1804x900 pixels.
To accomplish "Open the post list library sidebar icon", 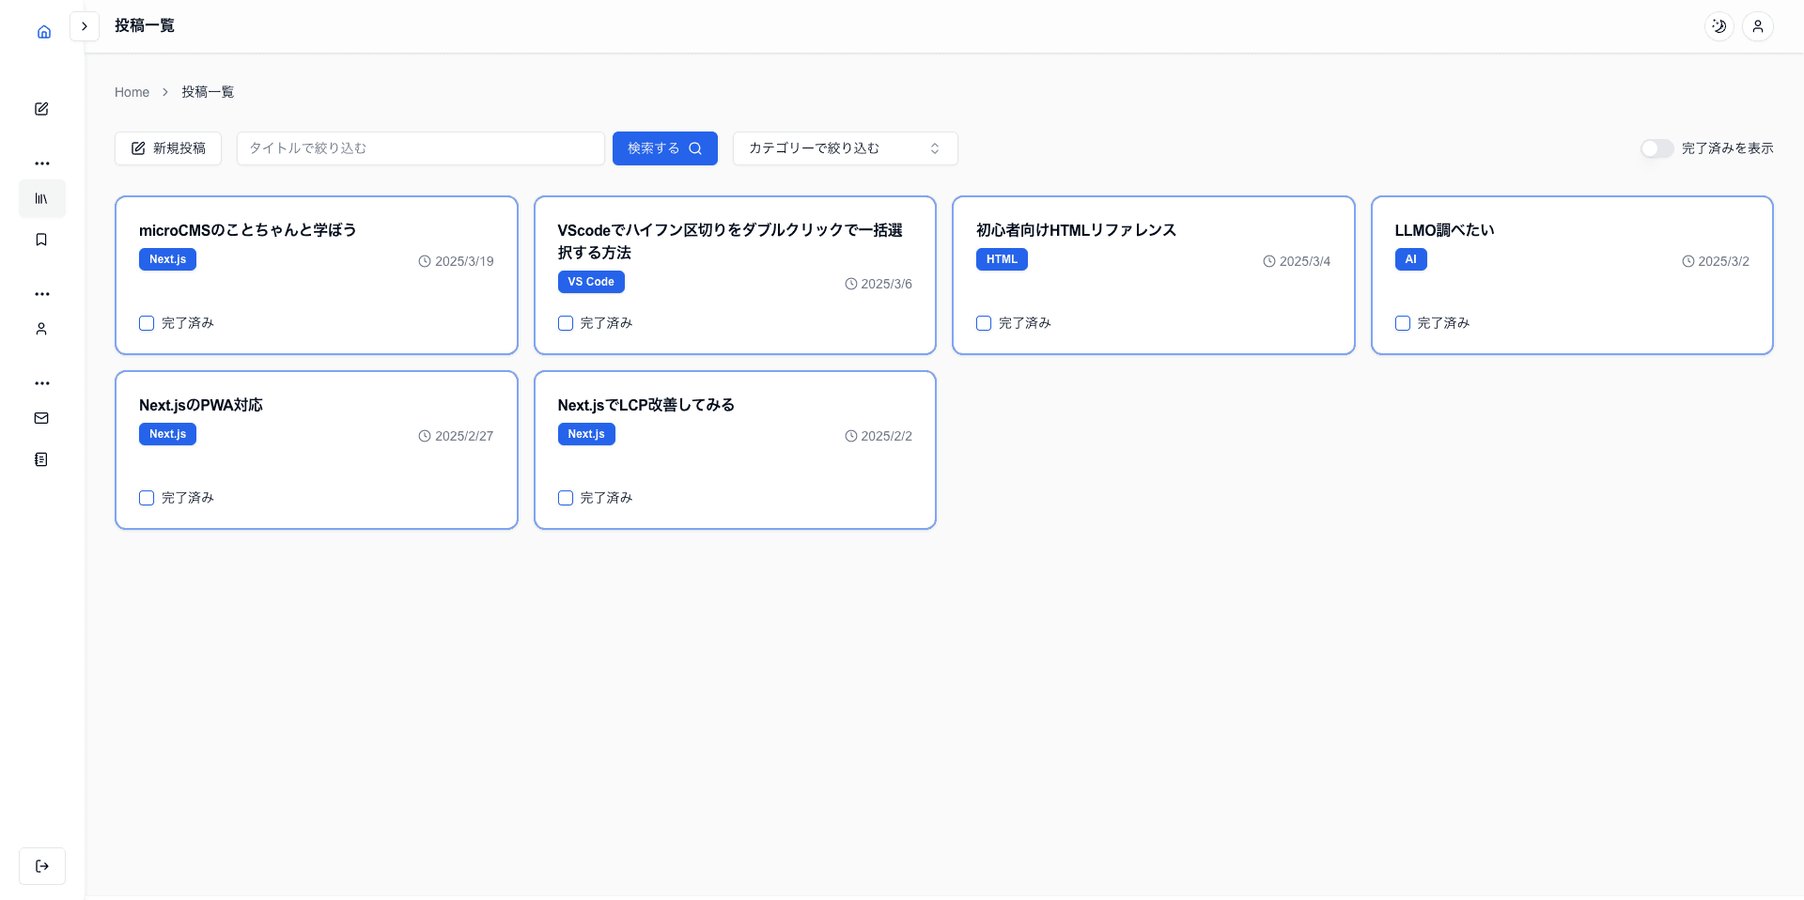I will click(x=41, y=199).
